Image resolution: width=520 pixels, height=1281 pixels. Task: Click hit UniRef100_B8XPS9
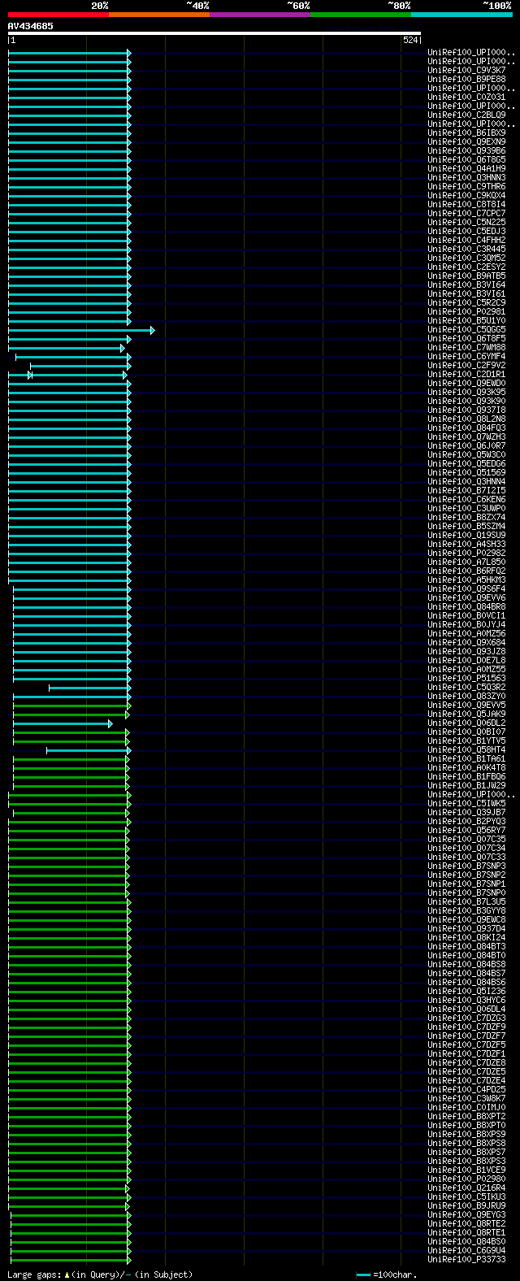[467, 1135]
